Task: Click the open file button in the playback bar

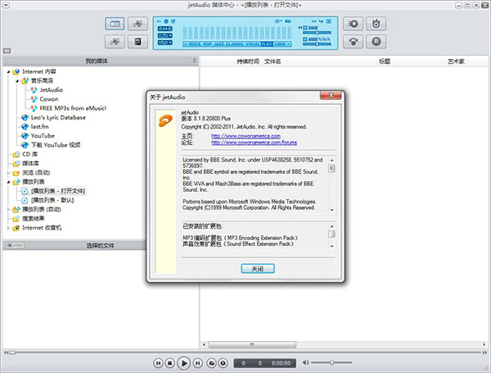Action: (x=212, y=363)
